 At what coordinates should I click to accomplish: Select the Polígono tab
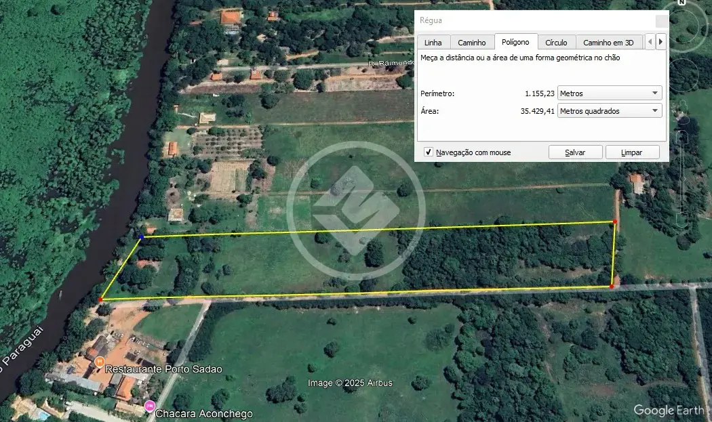[x=516, y=42]
